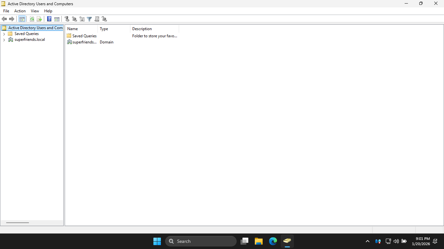Expand superfriends.local domain node
Viewport: 444px width, 249px height.
(4, 40)
